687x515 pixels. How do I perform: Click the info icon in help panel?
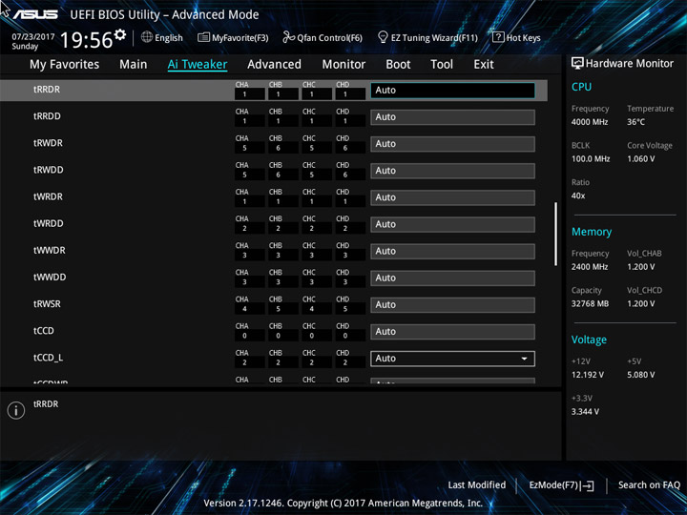point(16,410)
